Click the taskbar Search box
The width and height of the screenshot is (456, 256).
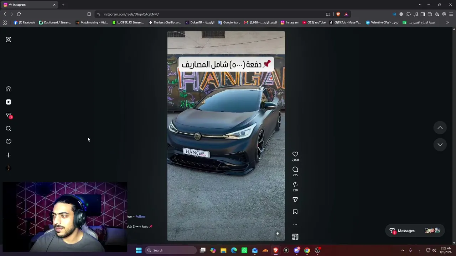tap(171, 250)
